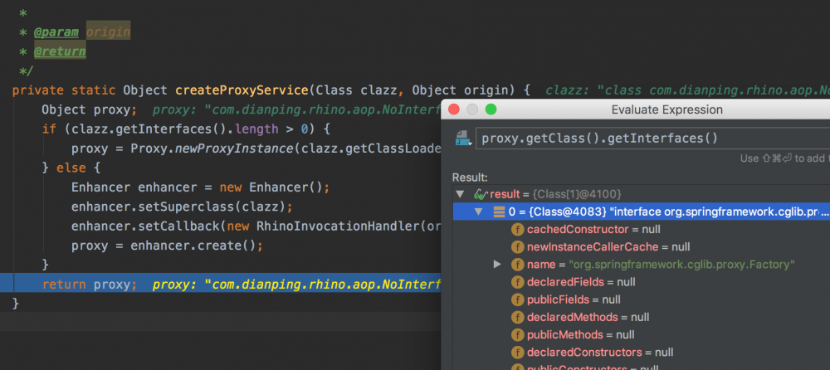Click the inline clazz debug hint on the signature line

point(687,90)
